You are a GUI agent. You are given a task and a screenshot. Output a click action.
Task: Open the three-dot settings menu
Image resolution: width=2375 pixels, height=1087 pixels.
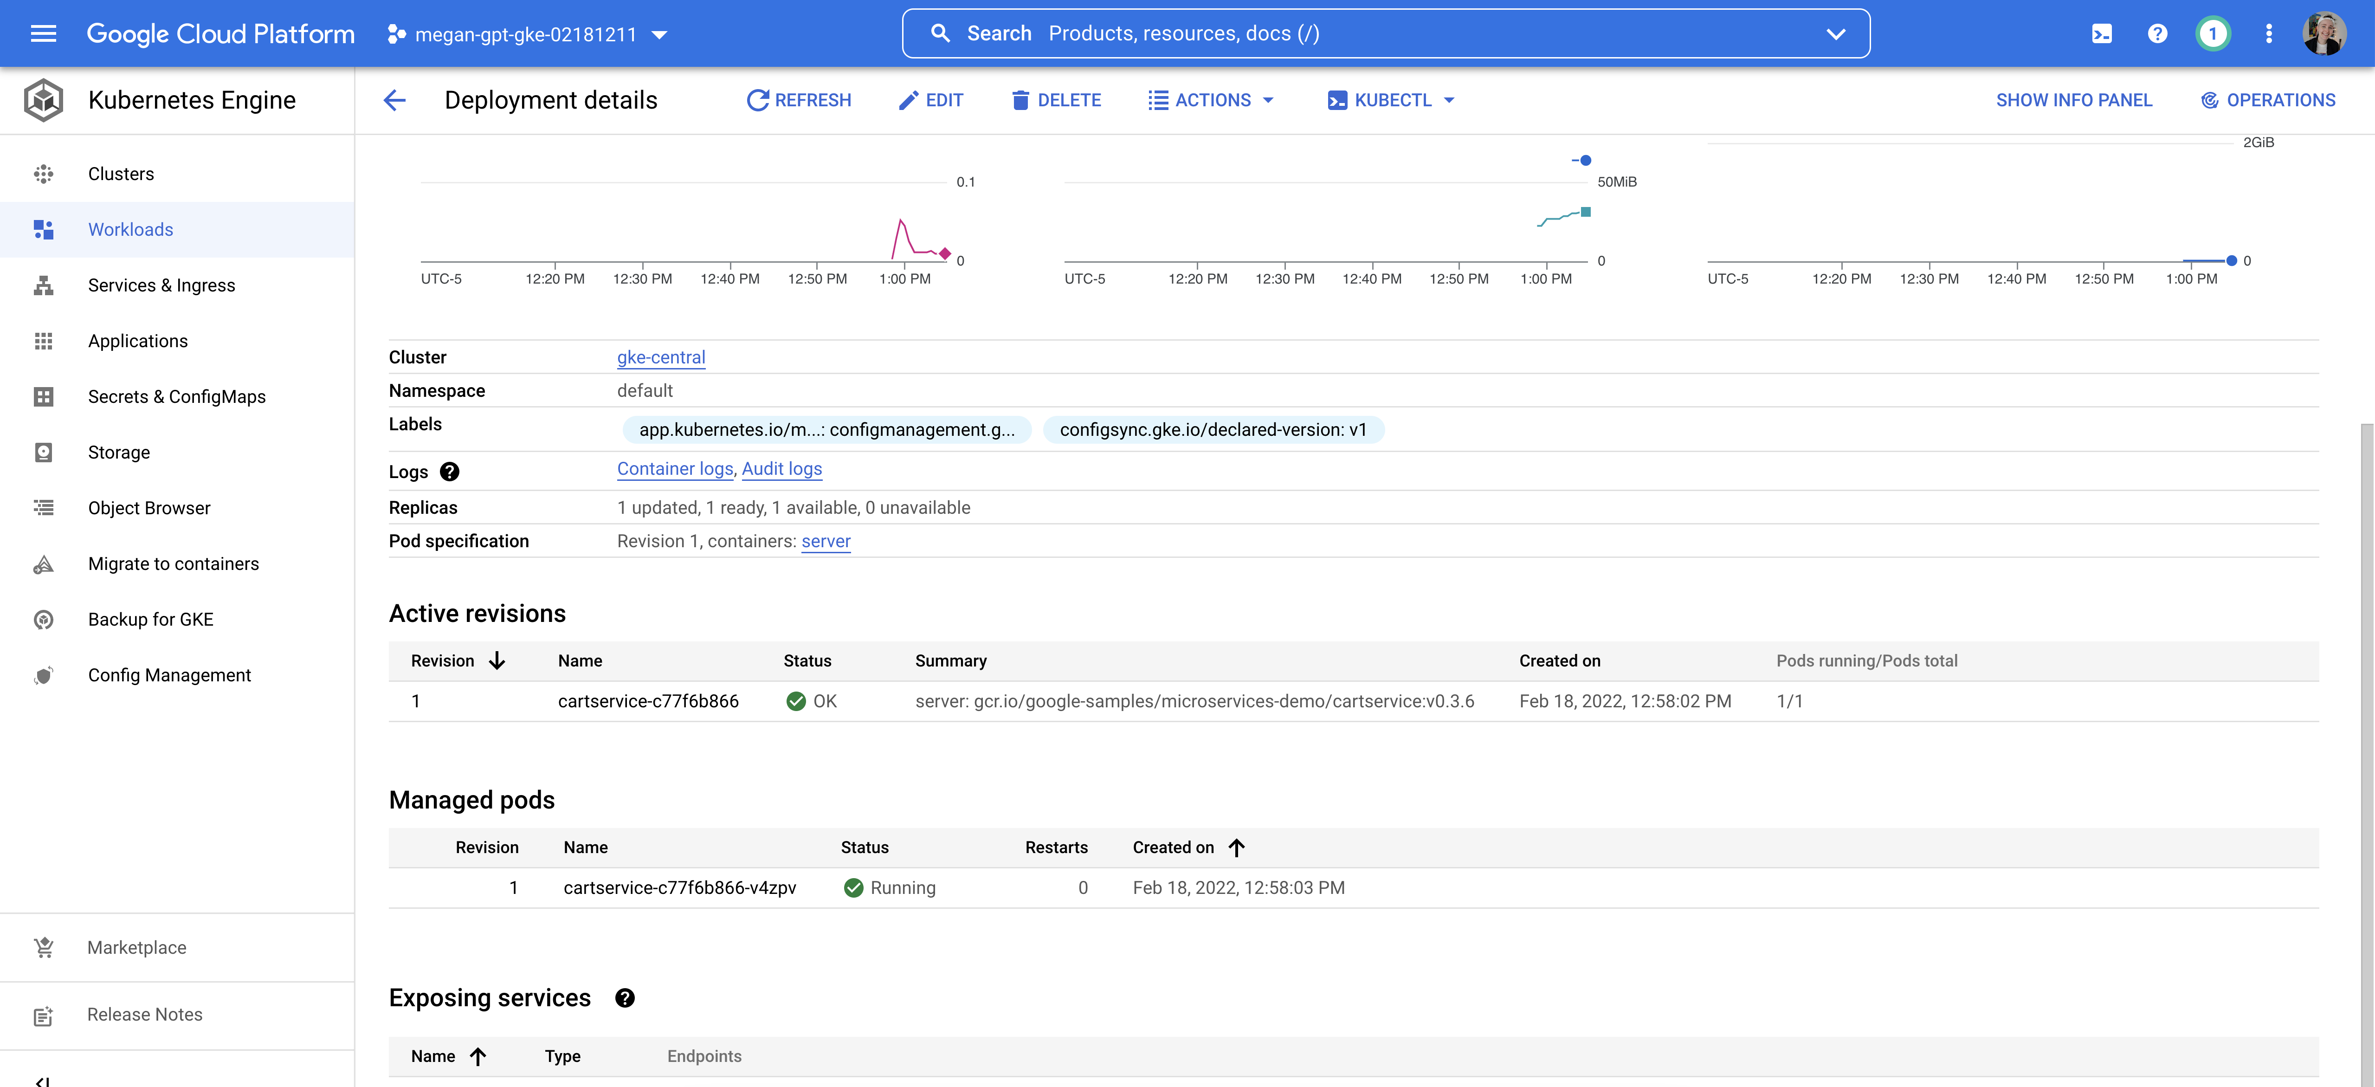coord(2269,34)
